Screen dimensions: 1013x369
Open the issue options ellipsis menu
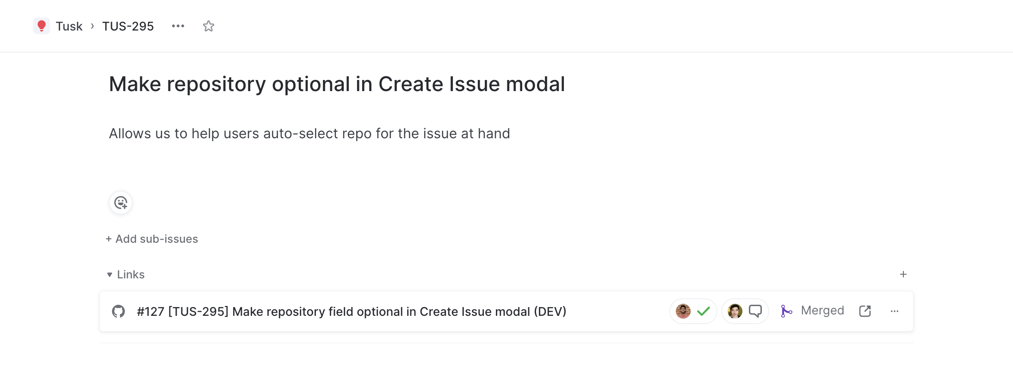pos(178,26)
